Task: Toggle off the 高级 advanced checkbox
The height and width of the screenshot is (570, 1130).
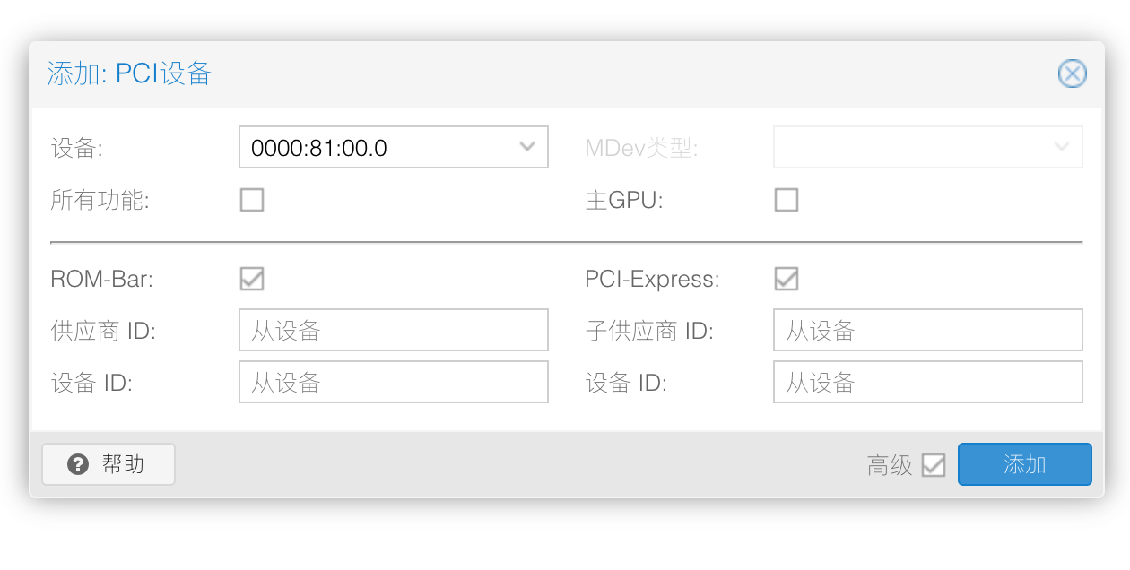Action: tap(935, 464)
